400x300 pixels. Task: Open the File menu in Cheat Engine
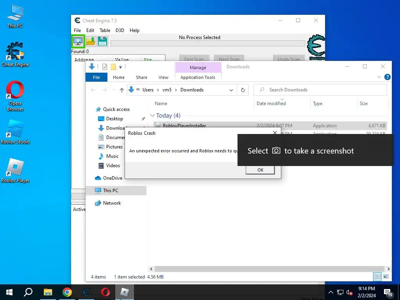point(77,30)
